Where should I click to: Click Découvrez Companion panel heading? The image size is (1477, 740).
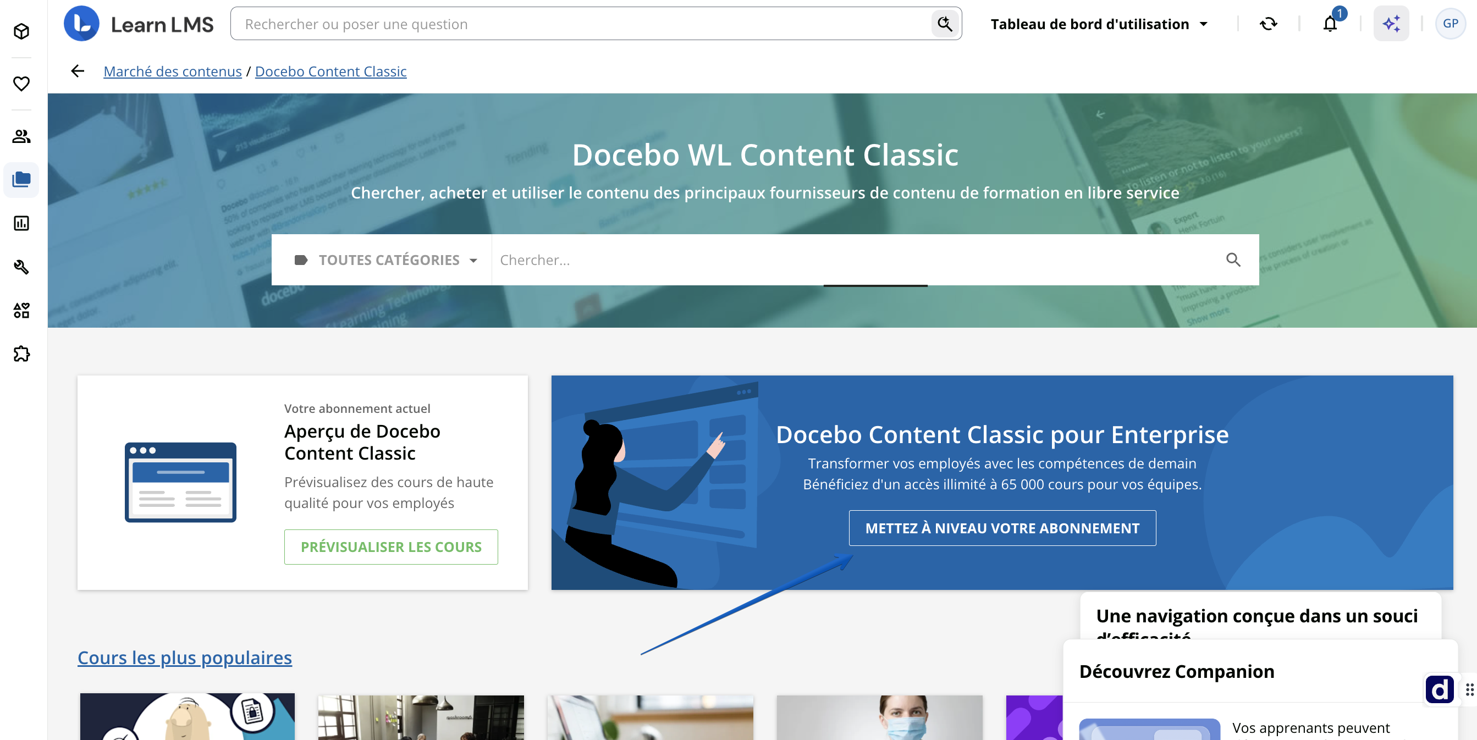click(x=1177, y=671)
